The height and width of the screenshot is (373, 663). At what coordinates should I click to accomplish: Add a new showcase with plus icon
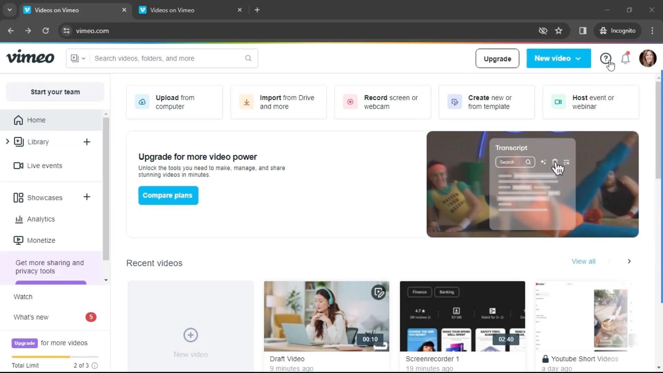click(87, 197)
